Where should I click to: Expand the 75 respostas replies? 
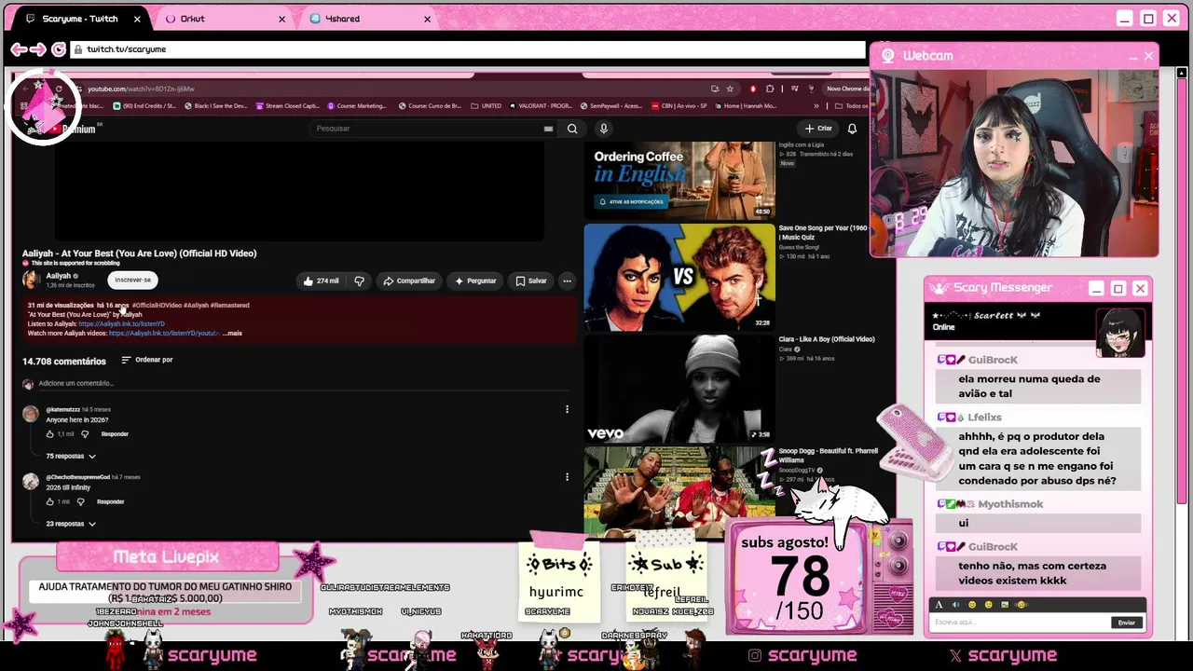click(71, 456)
